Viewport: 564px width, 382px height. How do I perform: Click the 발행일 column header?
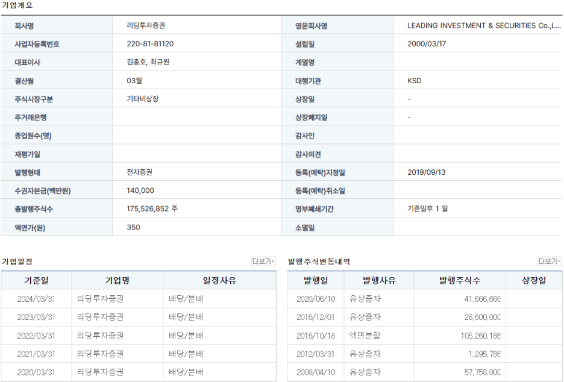pos(316,280)
